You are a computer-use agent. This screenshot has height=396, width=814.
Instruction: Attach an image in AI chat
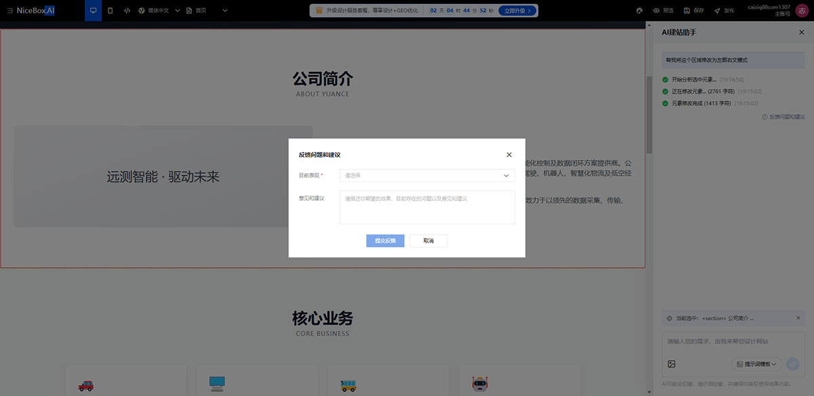(x=672, y=364)
